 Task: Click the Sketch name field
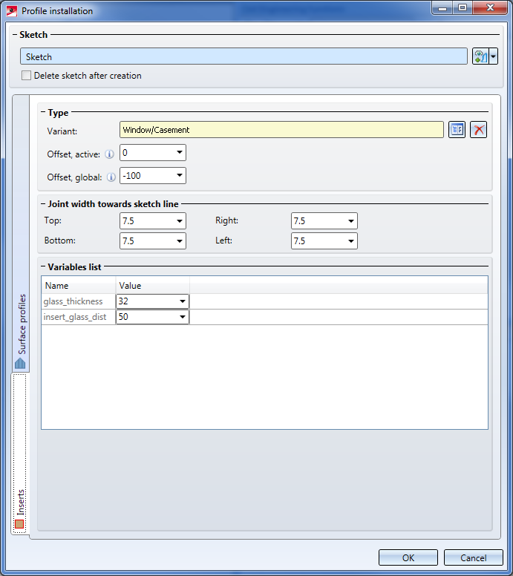[x=244, y=56]
